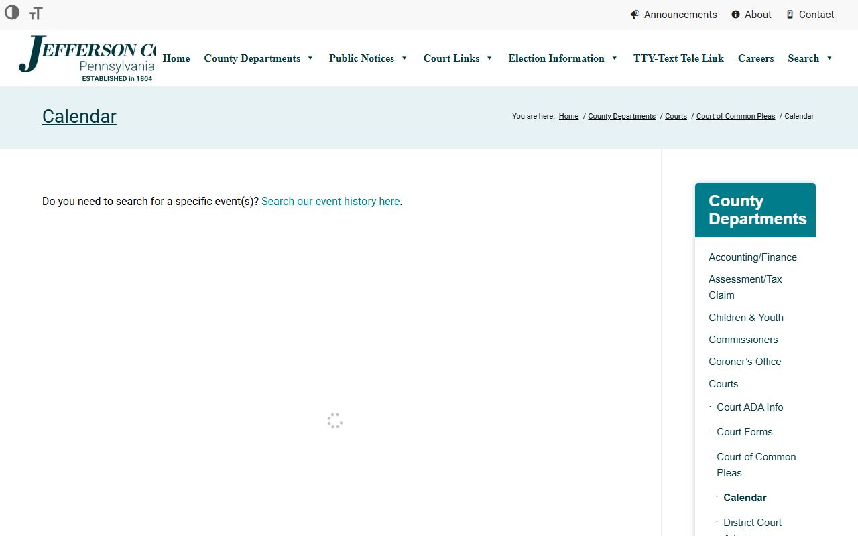The width and height of the screenshot is (858, 536).
Task: Open Courts in the sidebar list
Action: [x=723, y=384]
